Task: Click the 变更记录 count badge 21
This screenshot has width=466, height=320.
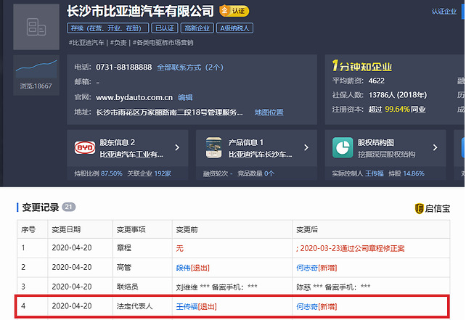Action: (x=69, y=207)
